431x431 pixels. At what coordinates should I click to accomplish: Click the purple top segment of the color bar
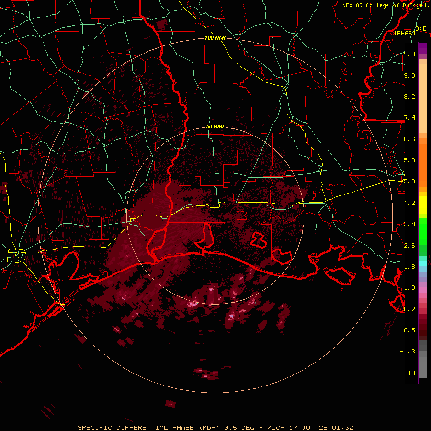click(x=423, y=48)
